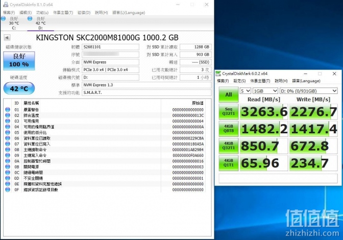Run the 4KiB Q32T1 benchmark
Screen dimensions: 343x240
tap(229, 146)
